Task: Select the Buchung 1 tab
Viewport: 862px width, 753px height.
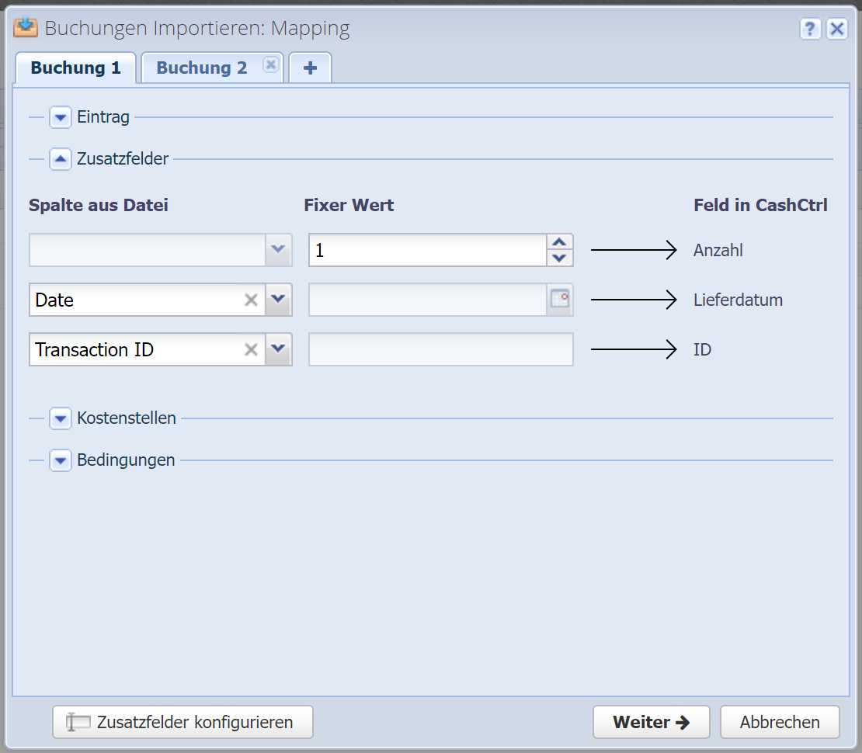Action: point(75,68)
